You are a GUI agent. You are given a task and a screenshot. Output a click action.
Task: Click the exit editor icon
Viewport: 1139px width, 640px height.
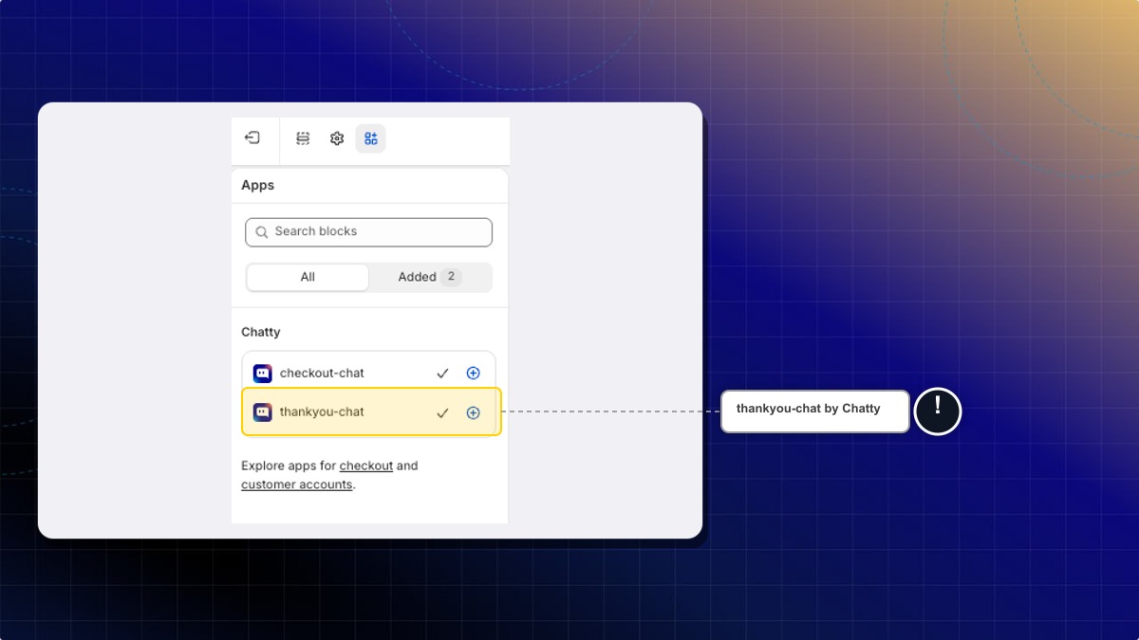click(252, 138)
